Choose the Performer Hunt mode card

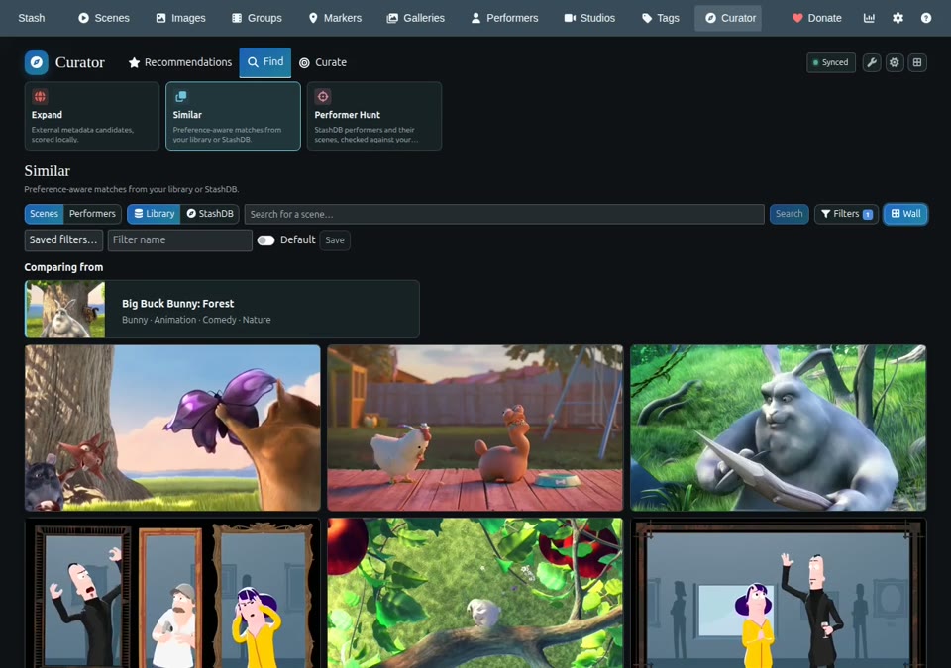(x=374, y=117)
